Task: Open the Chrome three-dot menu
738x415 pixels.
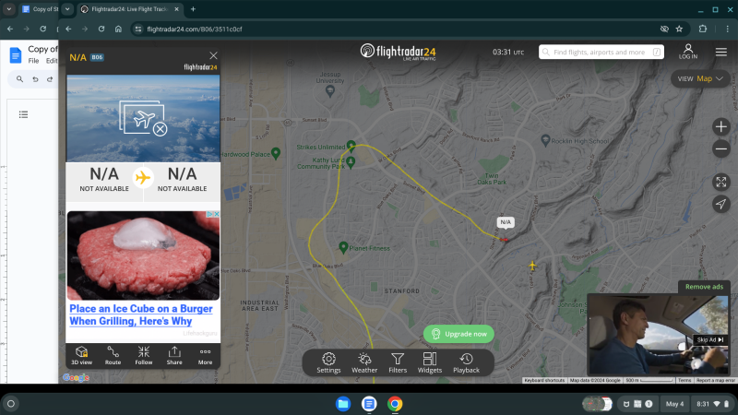Action: [728, 29]
